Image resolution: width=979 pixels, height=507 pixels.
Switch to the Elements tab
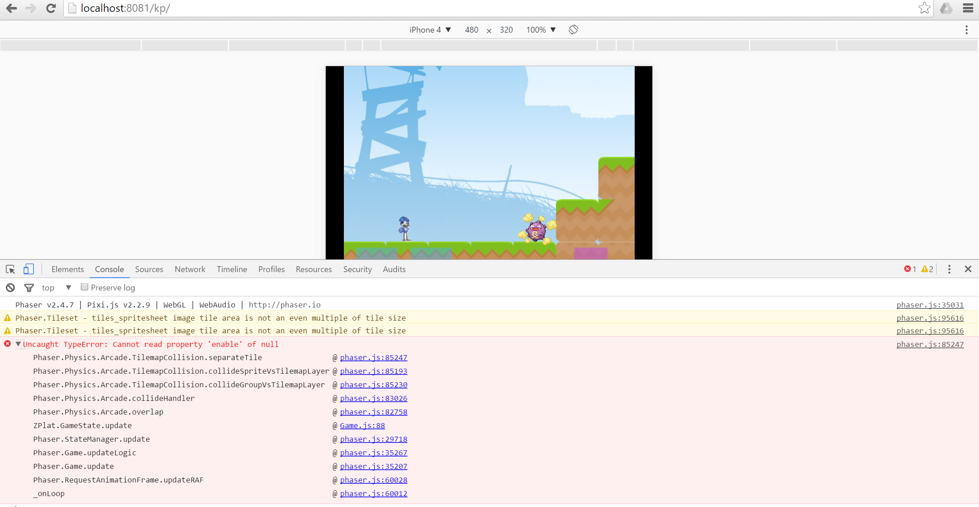pos(68,269)
